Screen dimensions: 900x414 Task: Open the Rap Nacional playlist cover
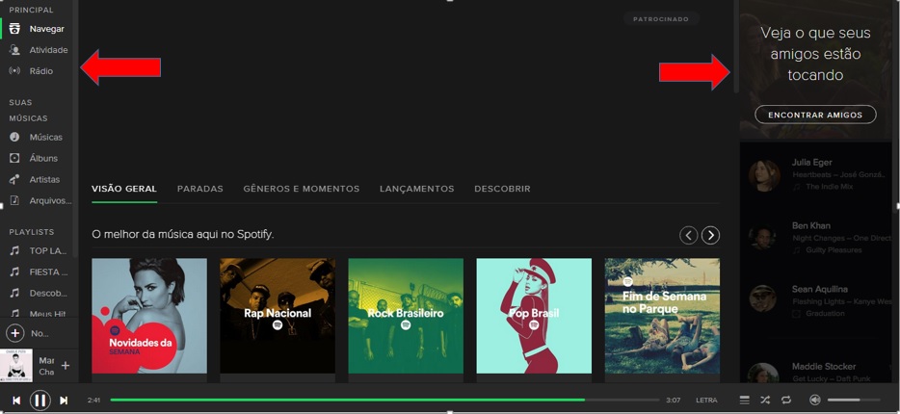coord(278,316)
